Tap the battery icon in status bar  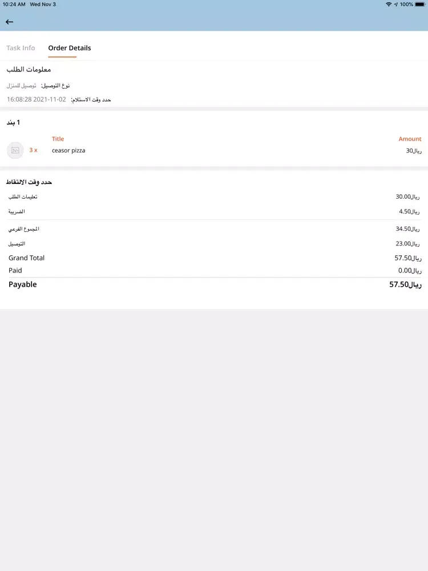pos(420,4)
